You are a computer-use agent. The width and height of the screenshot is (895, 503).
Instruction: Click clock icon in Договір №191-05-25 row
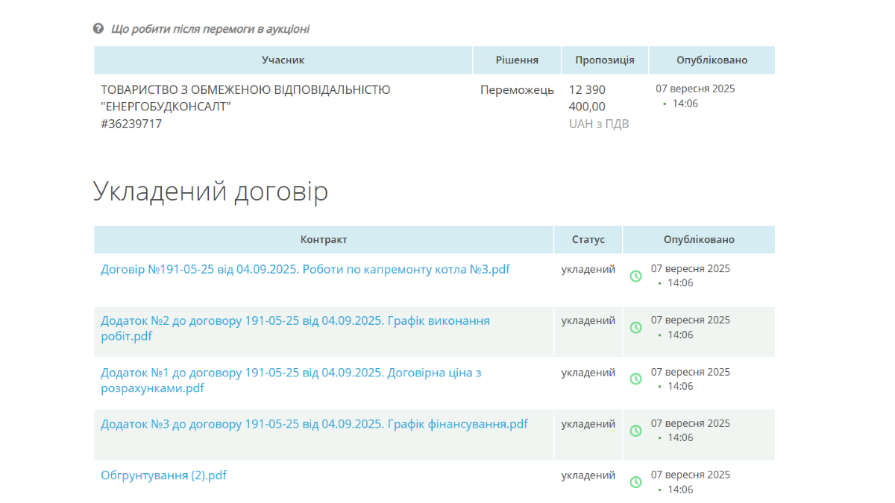(635, 276)
